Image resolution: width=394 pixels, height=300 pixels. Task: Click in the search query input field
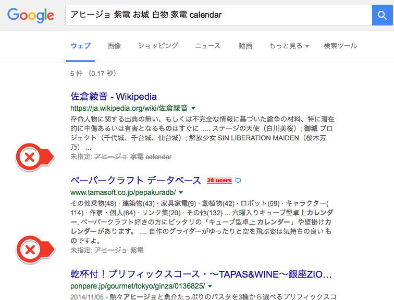(218, 15)
